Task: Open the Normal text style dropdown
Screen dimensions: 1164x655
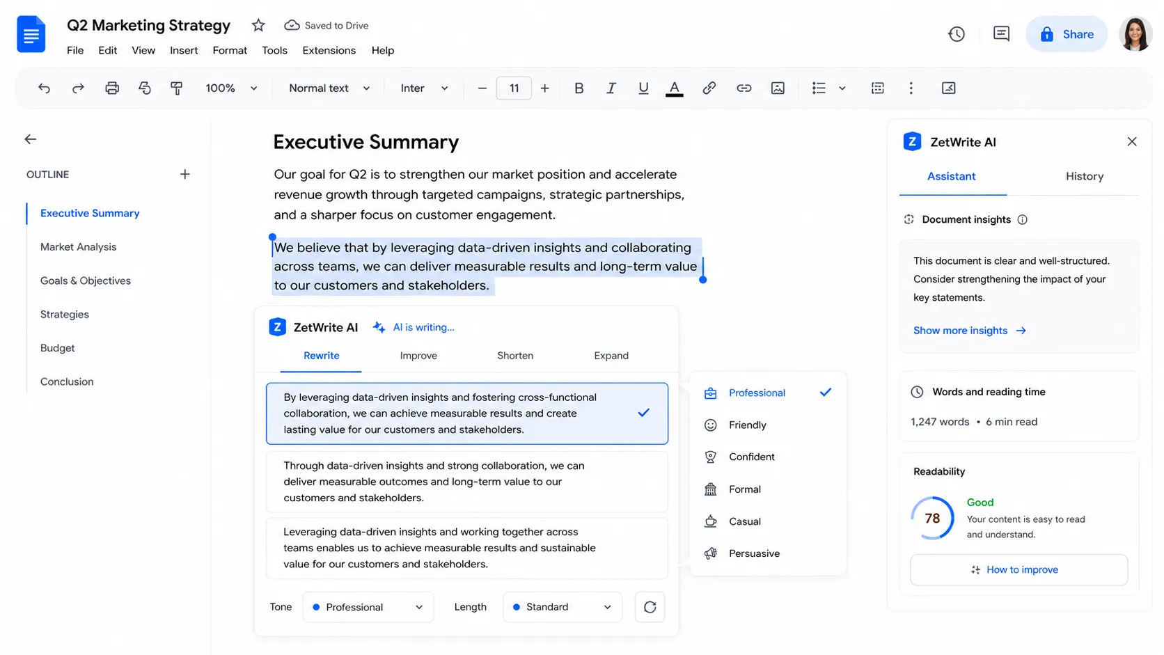Action: click(x=329, y=88)
